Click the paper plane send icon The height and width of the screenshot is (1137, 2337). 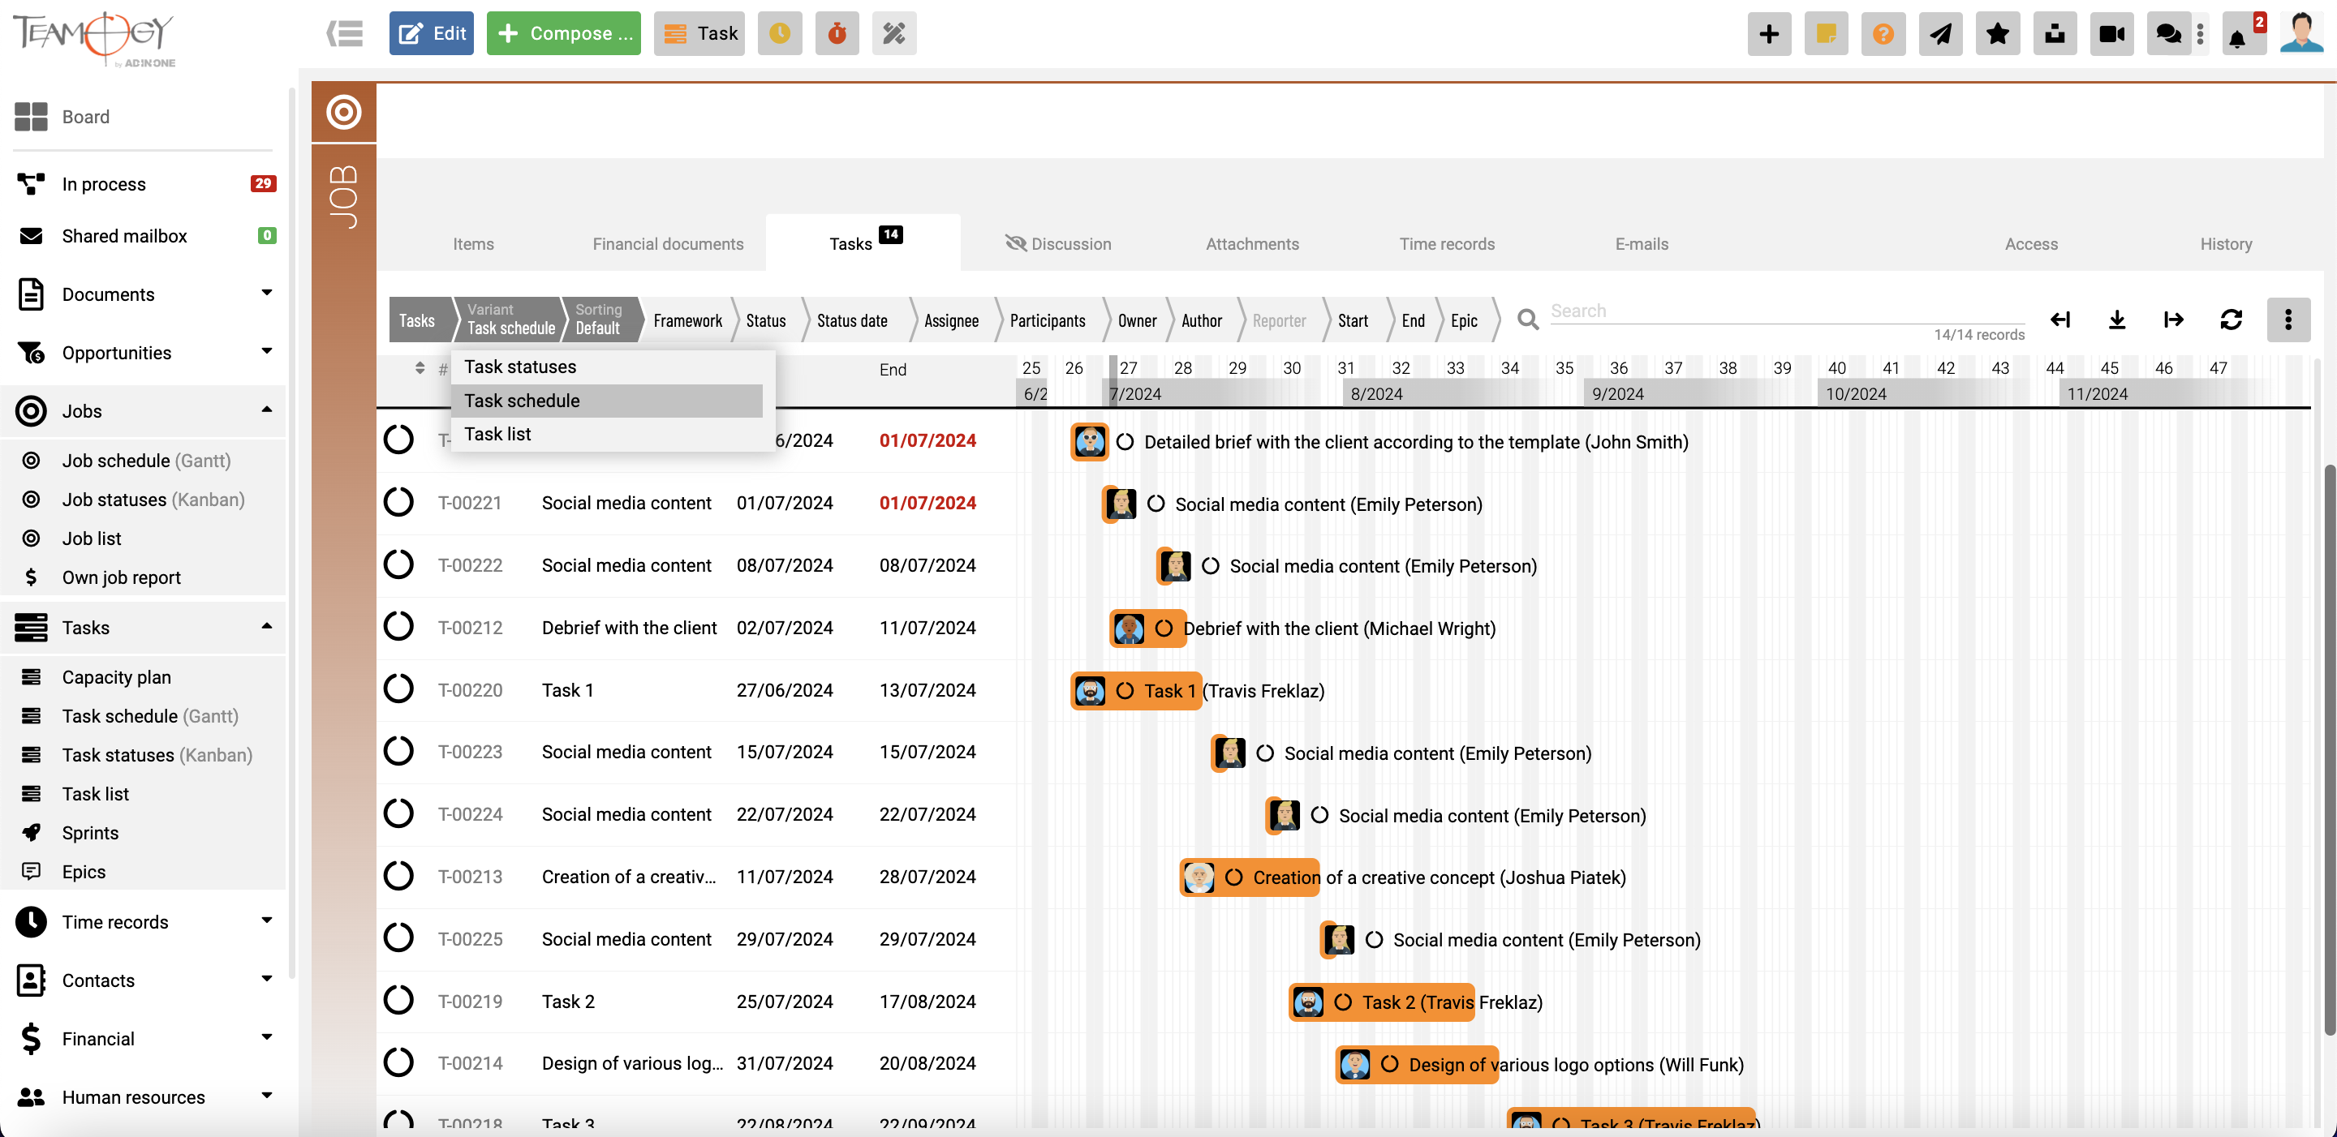[x=1940, y=33]
